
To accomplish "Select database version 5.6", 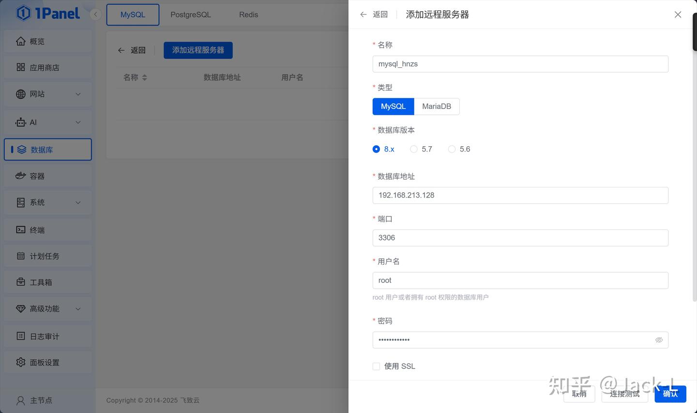I will tap(452, 149).
